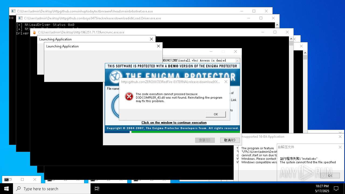Maximize the botnet.exe console window

[254, 11]
